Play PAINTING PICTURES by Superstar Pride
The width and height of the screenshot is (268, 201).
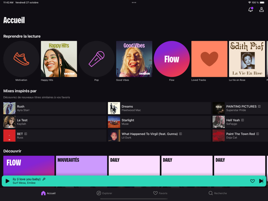[x=240, y=108]
